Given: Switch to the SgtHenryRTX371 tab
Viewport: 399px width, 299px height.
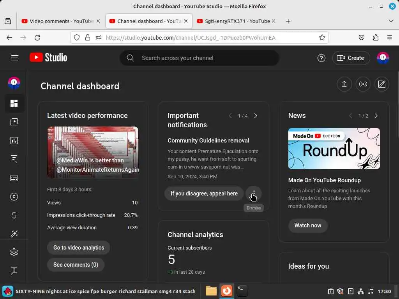Looking at the screenshot, I should [237, 21].
